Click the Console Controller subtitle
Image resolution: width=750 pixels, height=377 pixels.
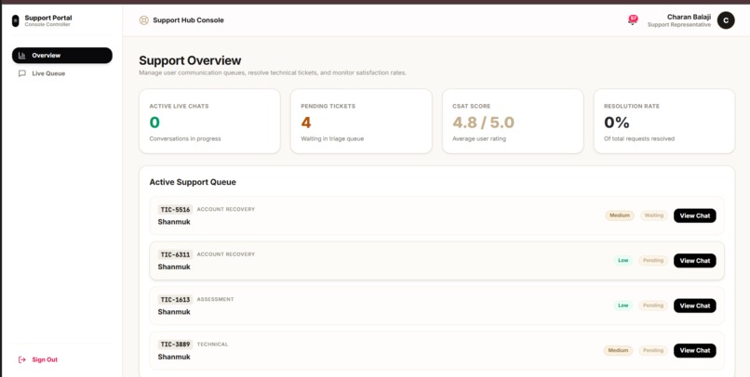click(47, 24)
